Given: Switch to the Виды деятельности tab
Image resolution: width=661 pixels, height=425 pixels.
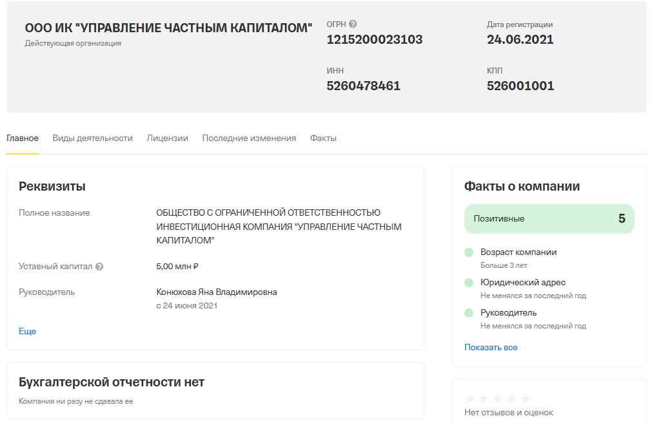Looking at the screenshot, I should coord(94,138).
